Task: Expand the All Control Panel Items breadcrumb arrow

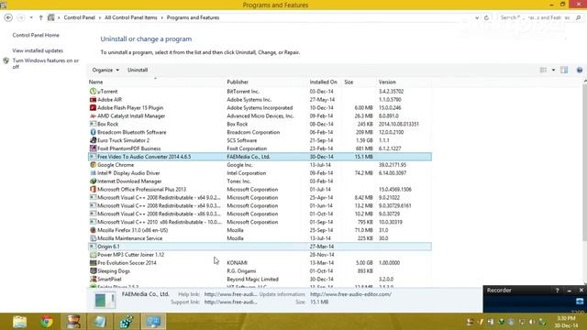Action: 162,17
